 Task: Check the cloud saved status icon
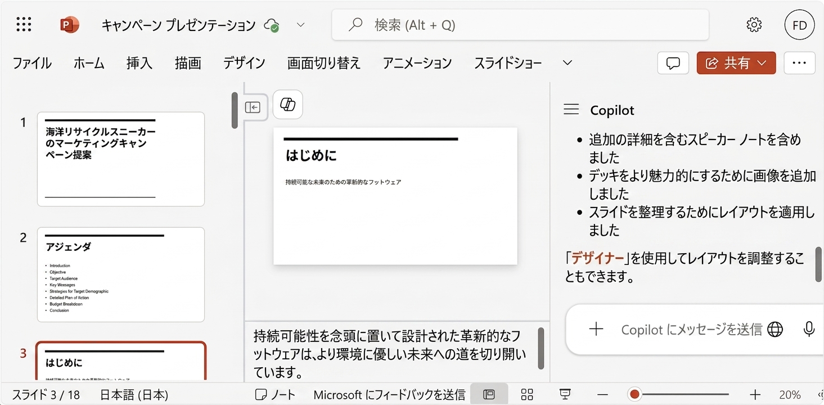coord(272,25)
